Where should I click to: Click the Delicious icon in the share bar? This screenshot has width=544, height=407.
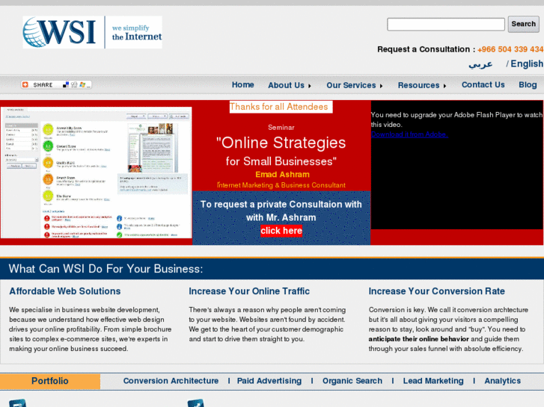pos(66,84)
